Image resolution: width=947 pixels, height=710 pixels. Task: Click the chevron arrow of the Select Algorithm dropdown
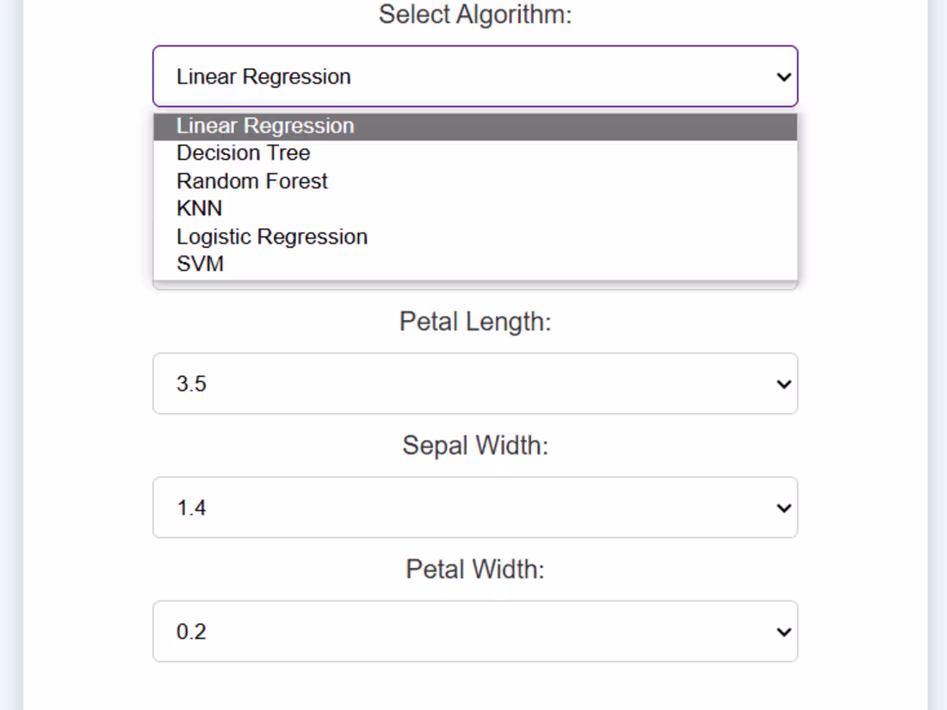click(783, 77)
